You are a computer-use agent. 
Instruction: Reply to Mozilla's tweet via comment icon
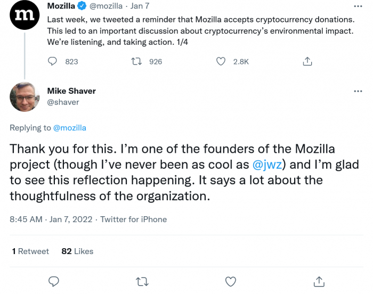click(x=52, y=61)
